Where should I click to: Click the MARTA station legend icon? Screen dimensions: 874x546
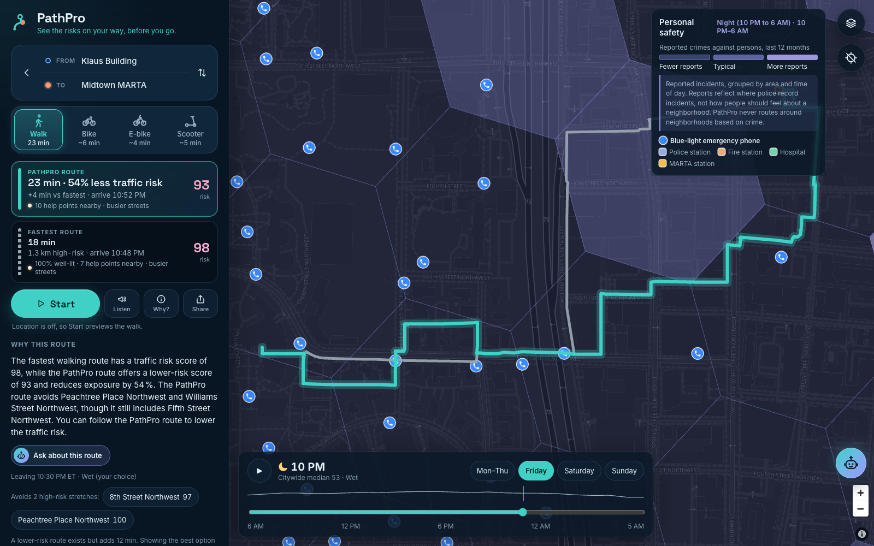pyautogui.click(x=663, y=164)
